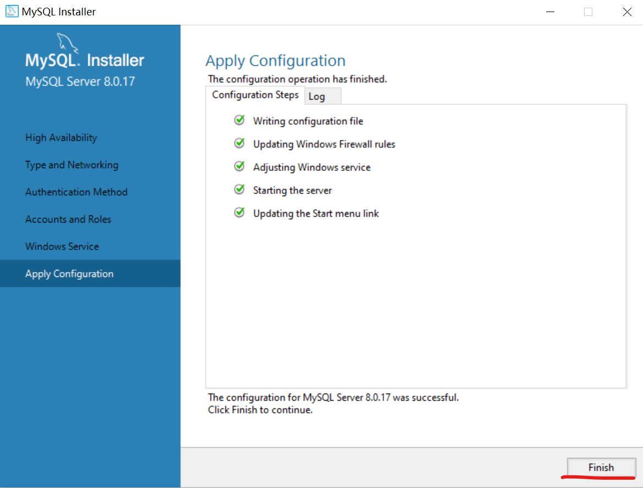Click 'The configuration operation has finished.' text
Screen dimensions: 643x488
[297, 79]
